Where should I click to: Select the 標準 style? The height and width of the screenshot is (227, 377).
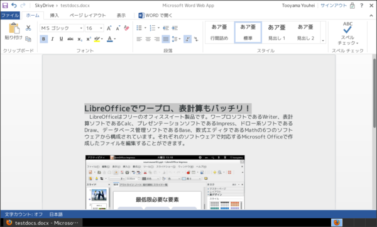pyautogui.click(x=248, y=32)
